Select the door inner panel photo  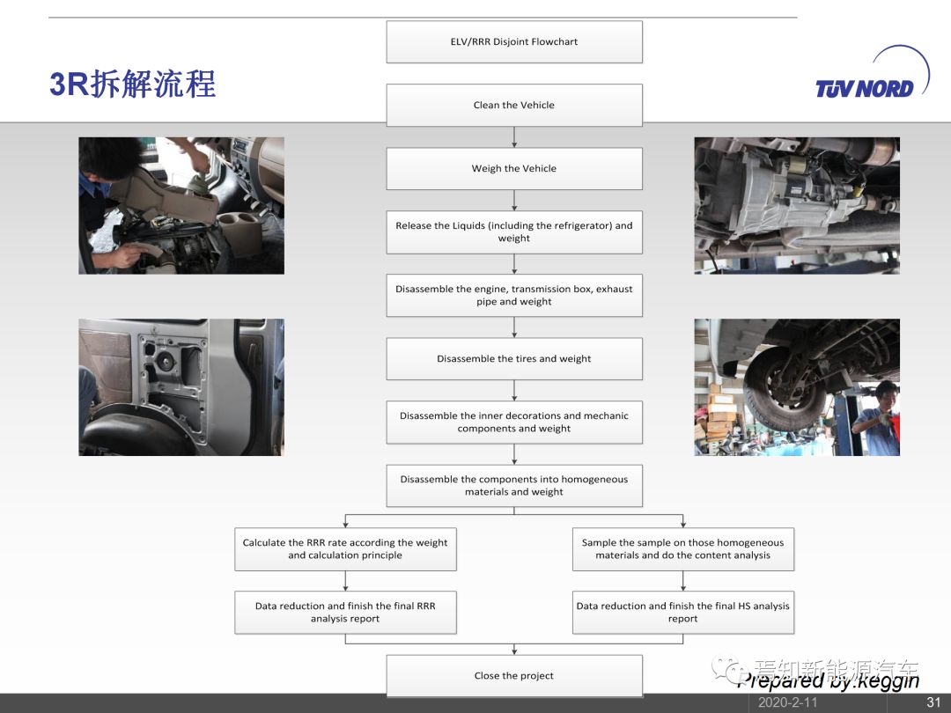tap(181, 387)
